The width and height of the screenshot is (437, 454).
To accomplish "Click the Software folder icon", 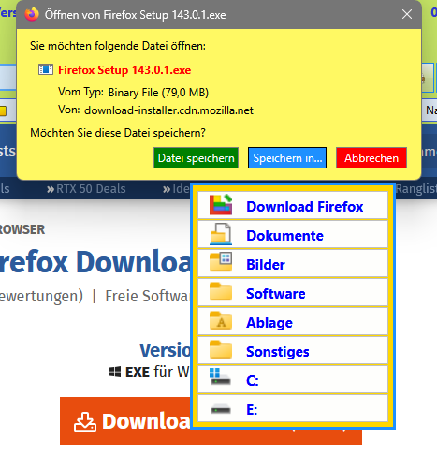I will point(221,291).
